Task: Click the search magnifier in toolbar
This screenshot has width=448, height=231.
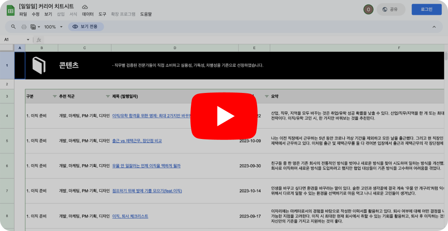Action: tap(13, 27)
